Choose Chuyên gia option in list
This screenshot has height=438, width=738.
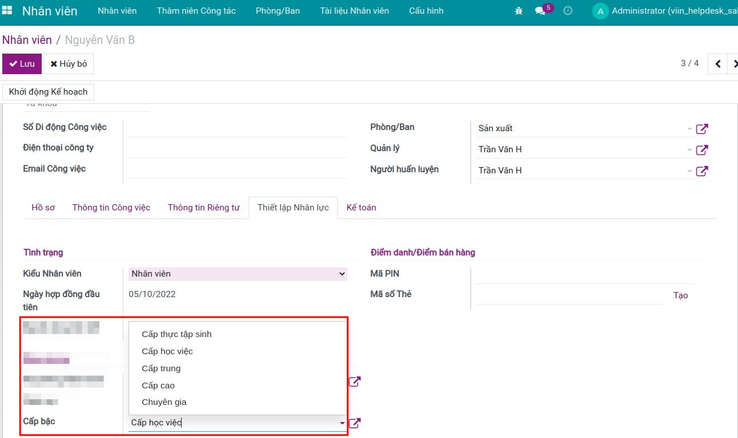click(x=164, y=402)
